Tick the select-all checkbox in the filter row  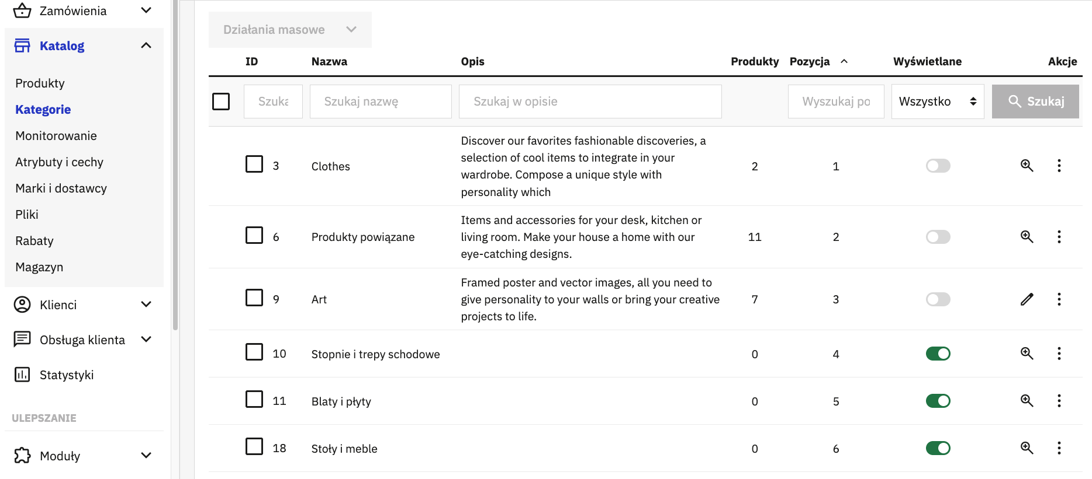click(221, 102)
